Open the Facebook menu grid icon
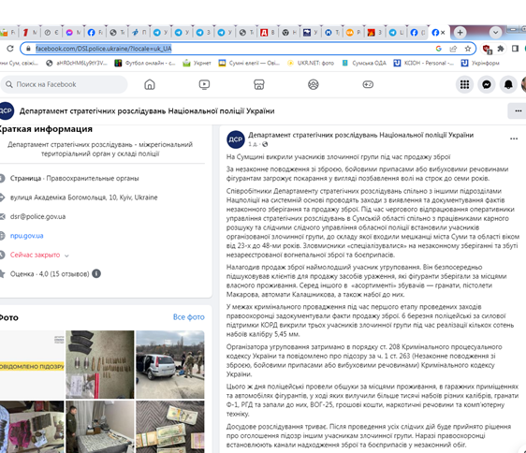526x453 pixels. click(x=464, y=84)
